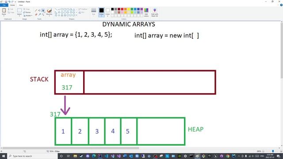Customize Quick Access Toolbar dropdown arrow
This screenshot has width=283, height=159.
pyautogui.click(x=15, y=2)
